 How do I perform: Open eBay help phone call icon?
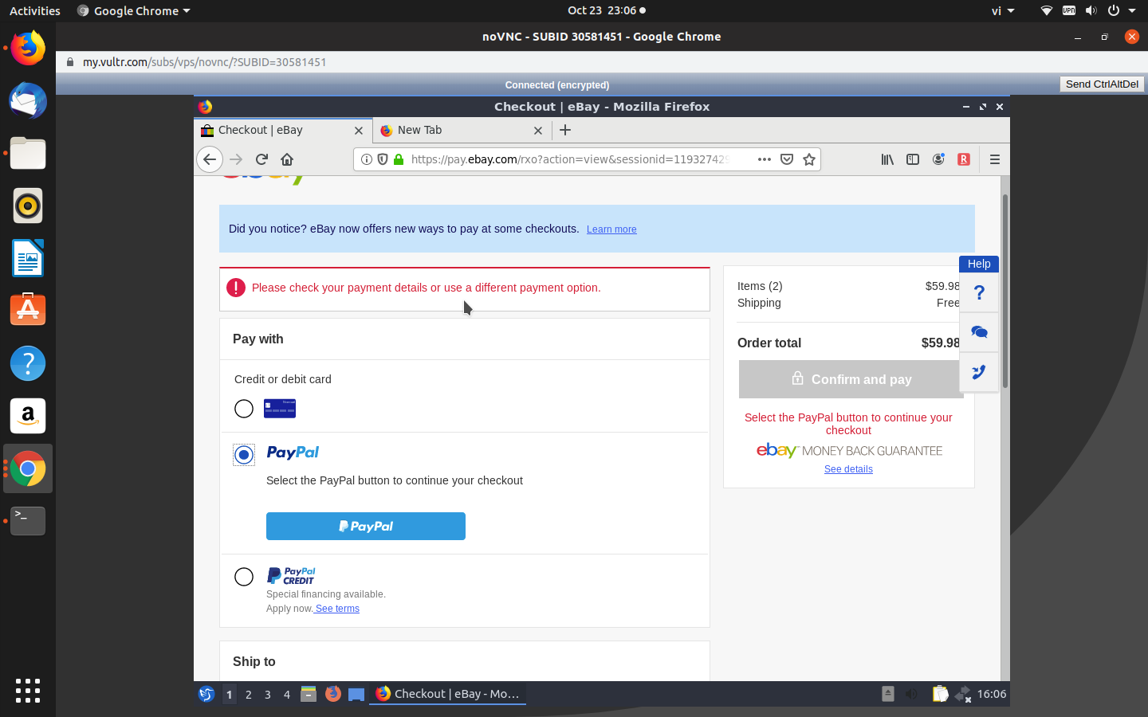980,372
